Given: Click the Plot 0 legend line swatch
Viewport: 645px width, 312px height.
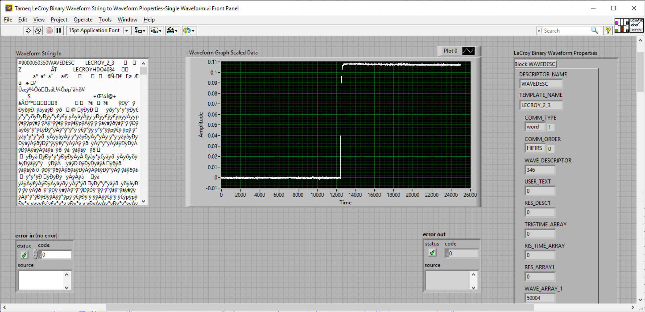Looking at the screenshot, I should tap(468, 51).
